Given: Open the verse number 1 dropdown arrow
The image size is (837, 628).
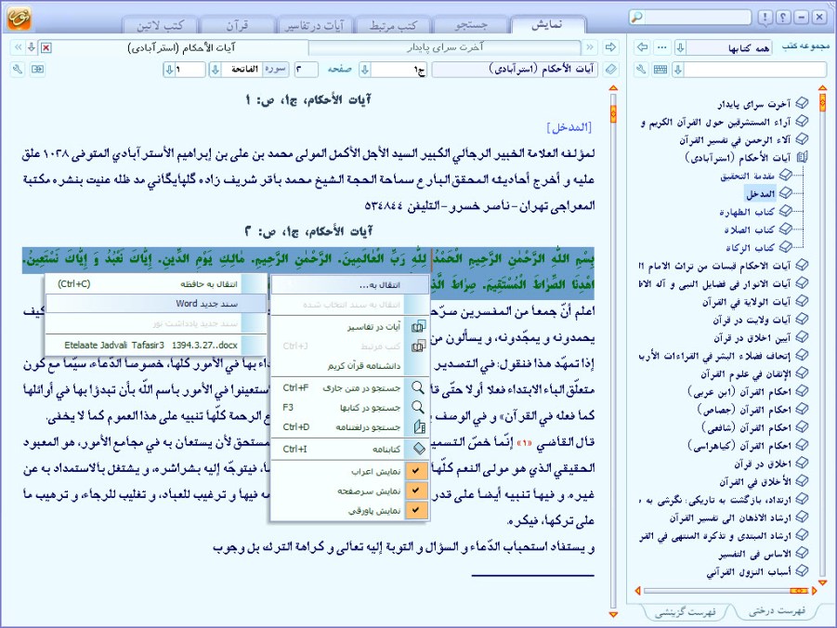Looking at the screenshot, I should (x=169, y=70).
